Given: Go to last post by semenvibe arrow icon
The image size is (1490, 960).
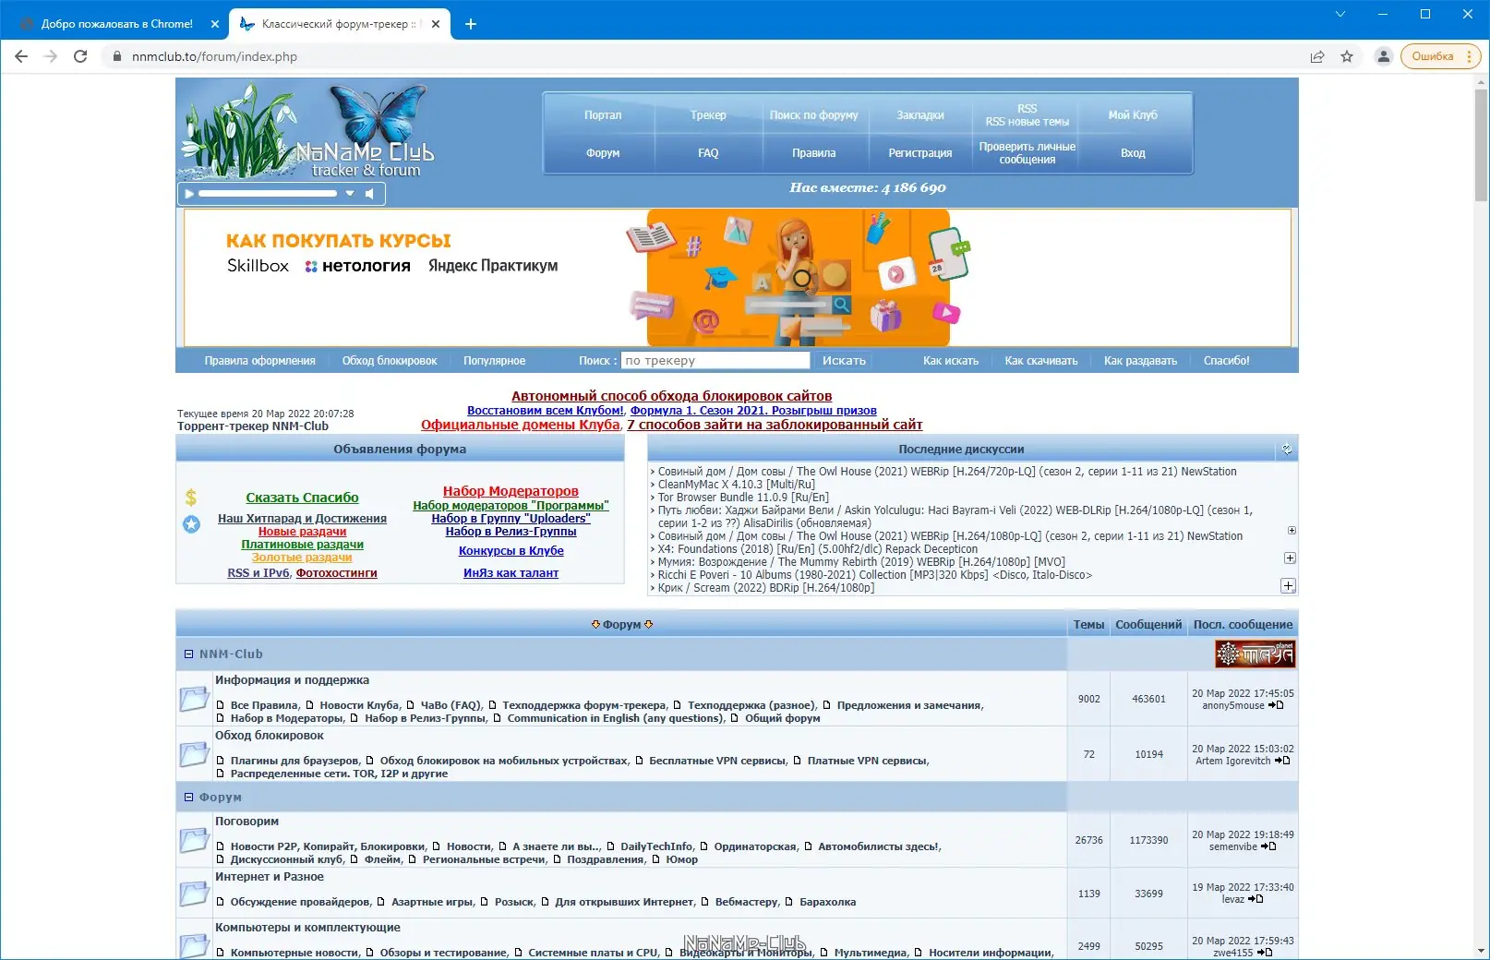Looking at the screenshot, I should (1268, 846).
